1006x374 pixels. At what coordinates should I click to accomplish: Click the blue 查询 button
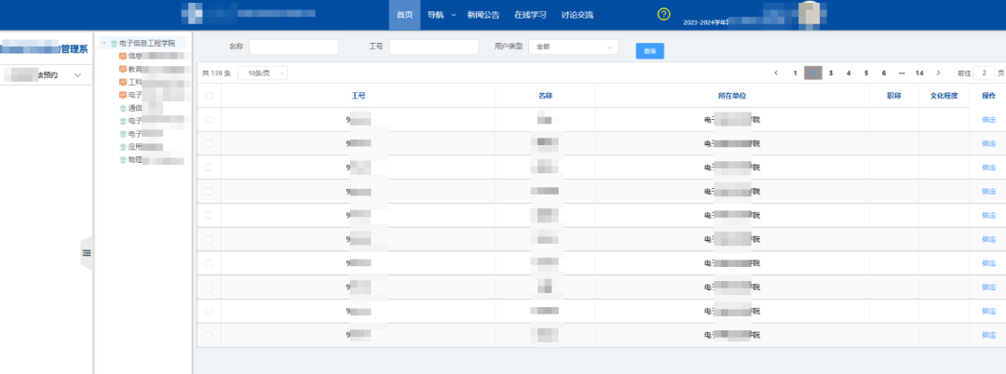(x=650, y=51)
